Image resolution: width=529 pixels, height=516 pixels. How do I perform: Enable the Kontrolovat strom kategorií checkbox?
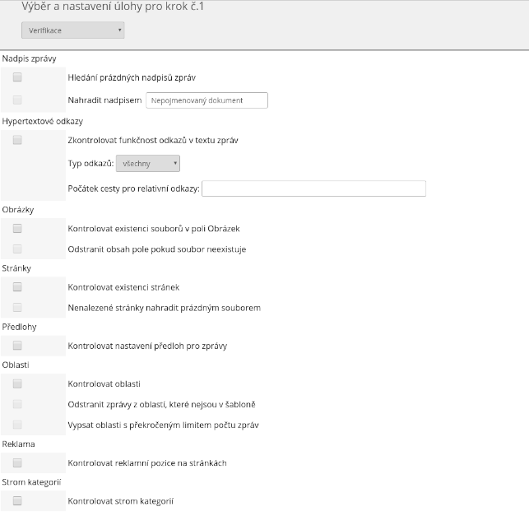[x=17, y=500]
